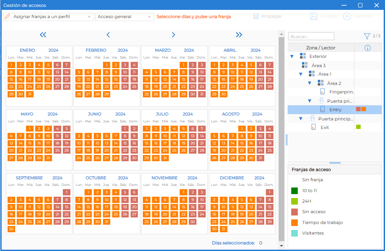Select the 'Tiempo de trabajo' orange swatch

pos(295,222)
